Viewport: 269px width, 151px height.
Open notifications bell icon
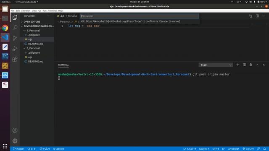(264, 149)
